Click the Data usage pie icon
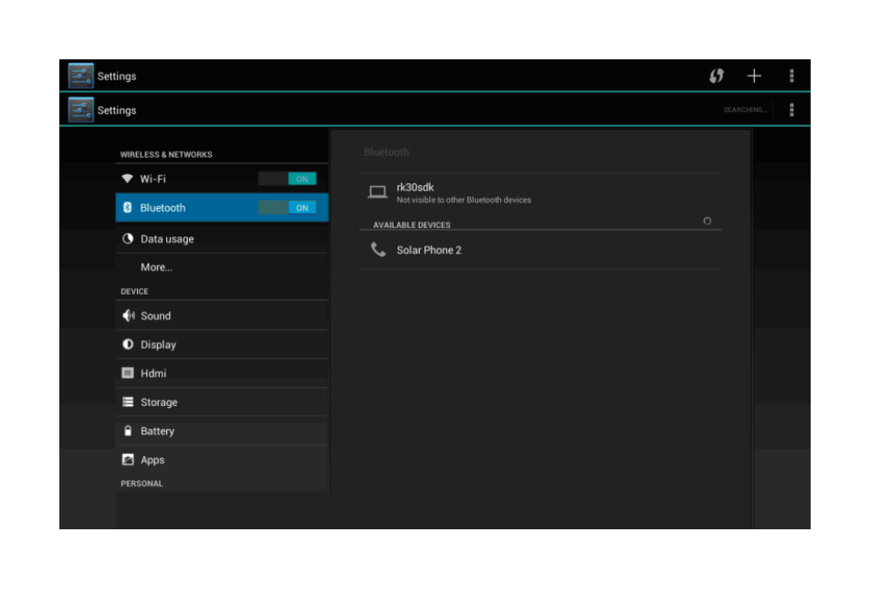This screenshot has width=870, height=595. [128, 238]
